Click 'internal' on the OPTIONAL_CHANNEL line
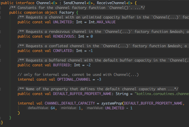Screen dimensions: 189x127 pyautogui.click(x=26, y=79)
